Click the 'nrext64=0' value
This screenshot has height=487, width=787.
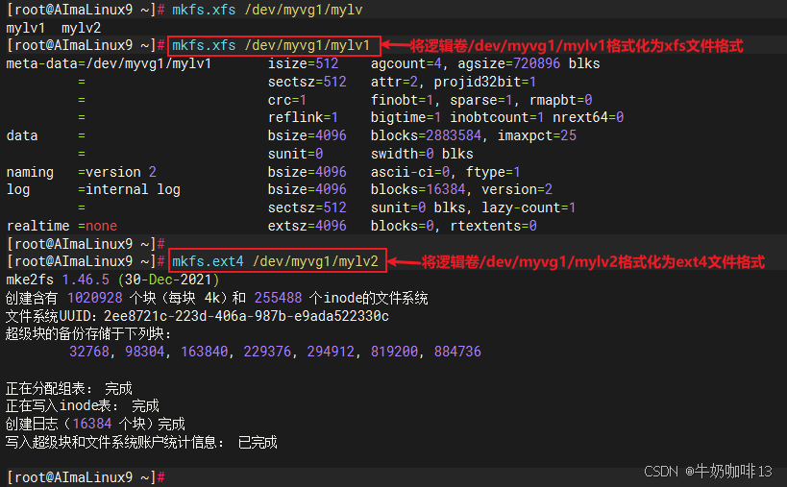click(x=588, y=117)
